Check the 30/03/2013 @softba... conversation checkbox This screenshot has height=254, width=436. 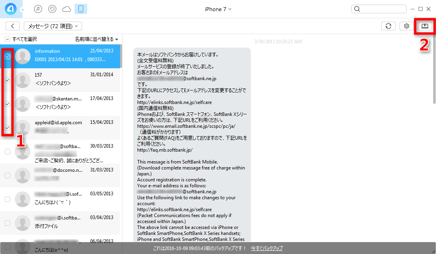(8, 152)
